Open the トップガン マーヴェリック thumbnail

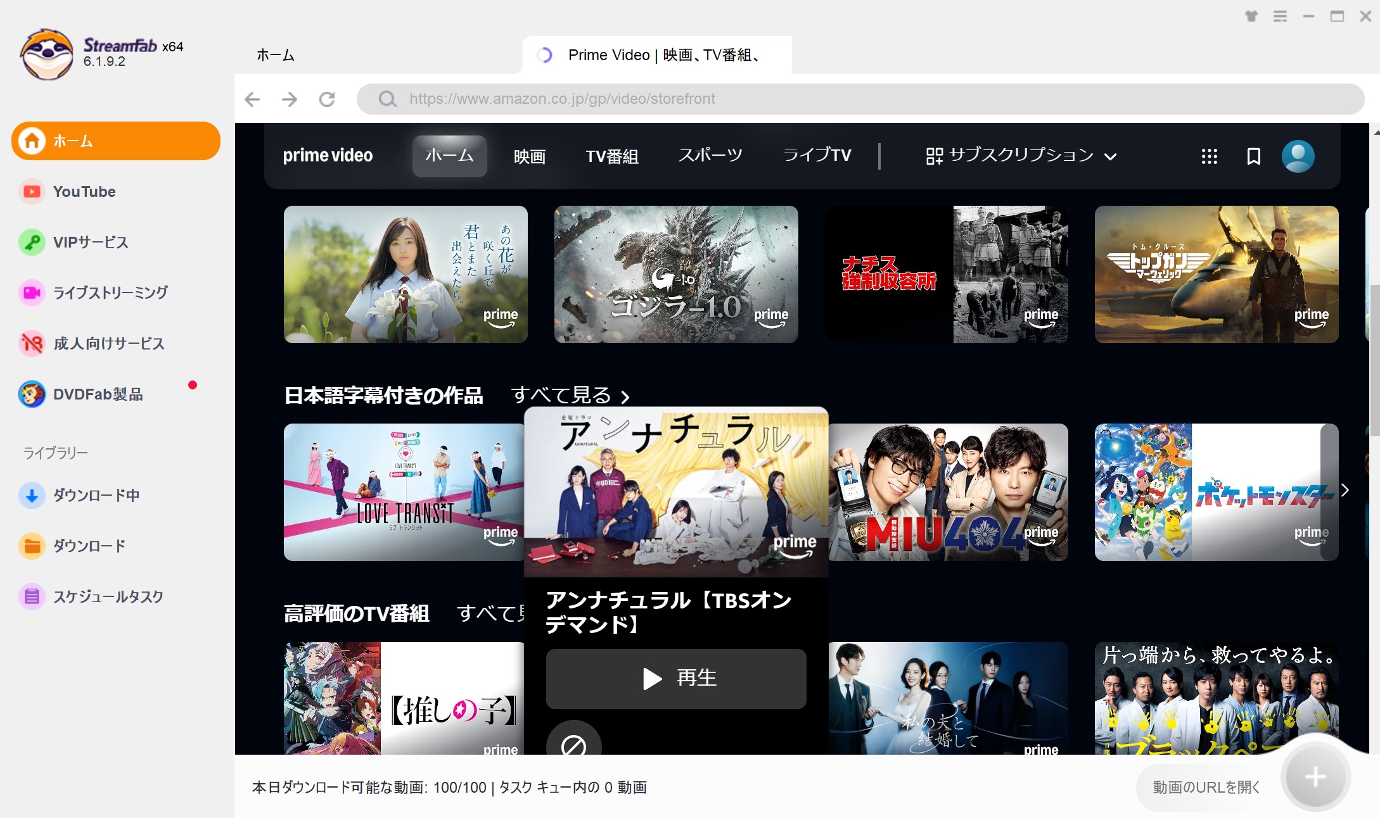coord(1217,274)
